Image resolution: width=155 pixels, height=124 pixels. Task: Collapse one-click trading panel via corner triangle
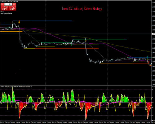pos(1,2)
